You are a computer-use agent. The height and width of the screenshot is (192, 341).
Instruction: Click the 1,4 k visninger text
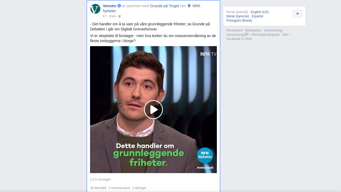(x=100, y=179)
